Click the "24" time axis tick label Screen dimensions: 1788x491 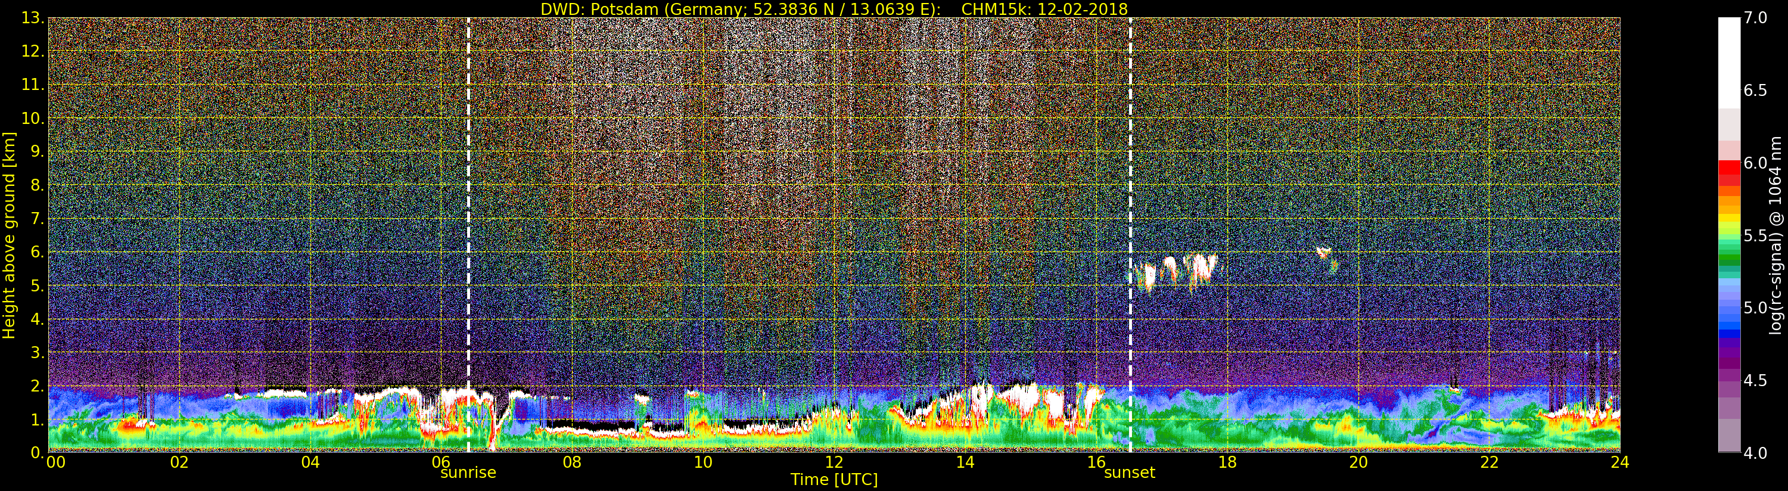click(1620, 462)
